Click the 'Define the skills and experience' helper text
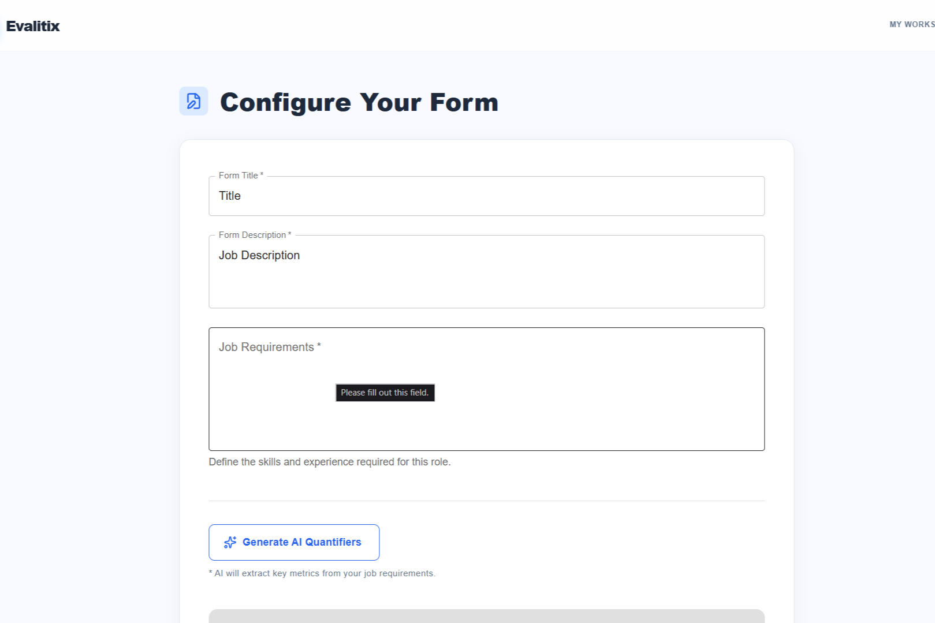 coord(330,462)
